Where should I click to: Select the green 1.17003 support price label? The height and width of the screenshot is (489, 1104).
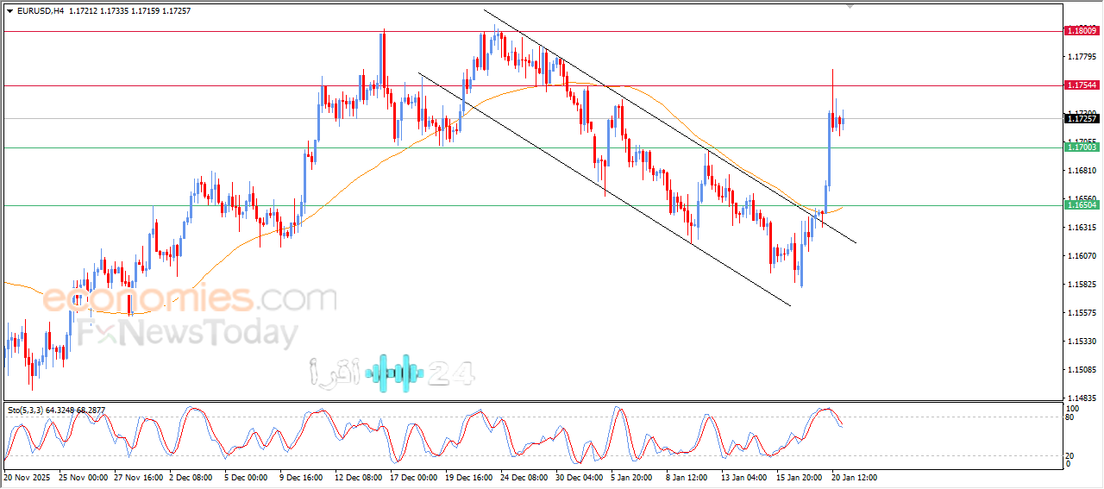pyautogui.click(x=1082, y=147)
